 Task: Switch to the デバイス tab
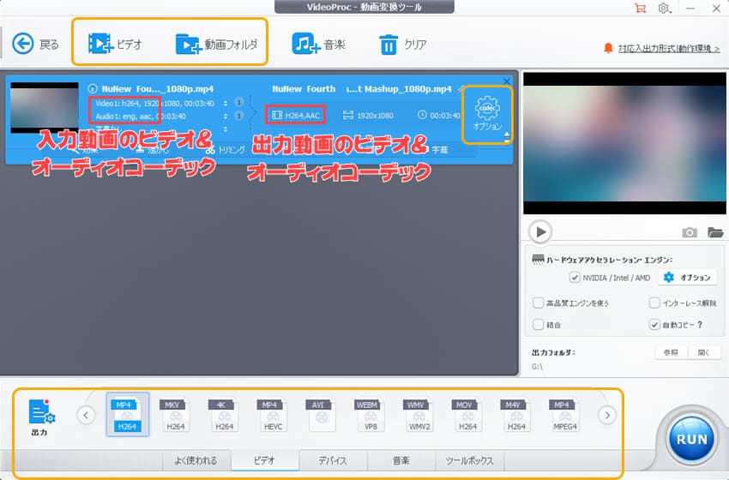[x=333, y=460]
